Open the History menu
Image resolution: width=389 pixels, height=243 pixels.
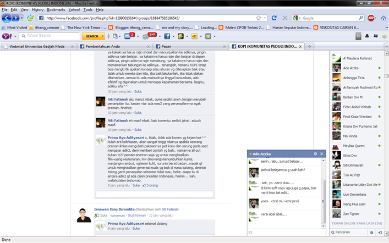click(x=37, y=10)
